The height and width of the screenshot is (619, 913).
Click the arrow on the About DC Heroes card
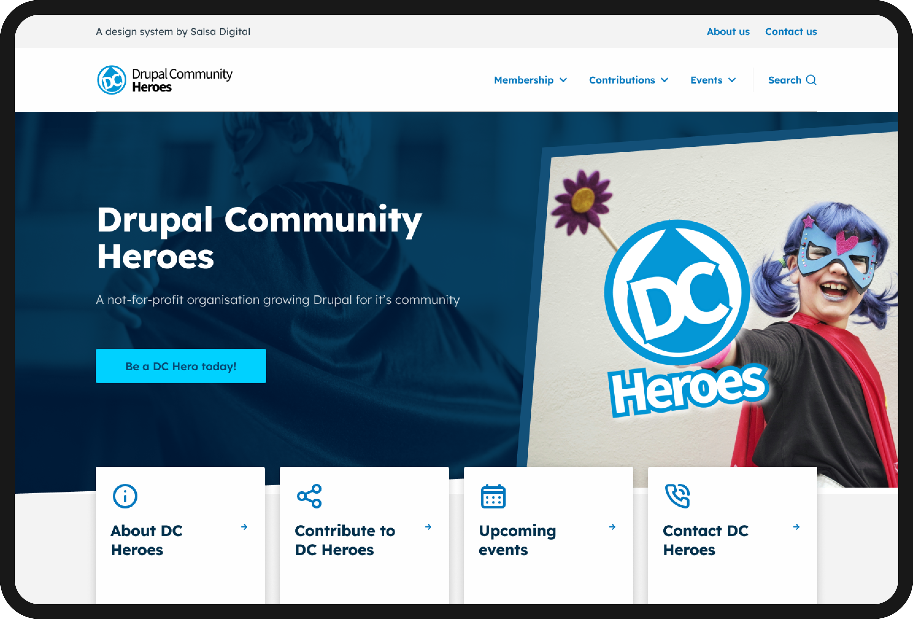[245, 528]
